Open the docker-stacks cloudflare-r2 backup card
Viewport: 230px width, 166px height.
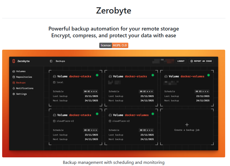point(75,127)
